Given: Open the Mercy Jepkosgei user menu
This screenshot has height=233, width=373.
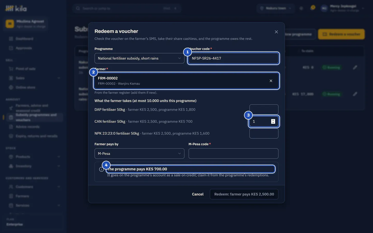Looking at the screenshot, I should point(343,8).
